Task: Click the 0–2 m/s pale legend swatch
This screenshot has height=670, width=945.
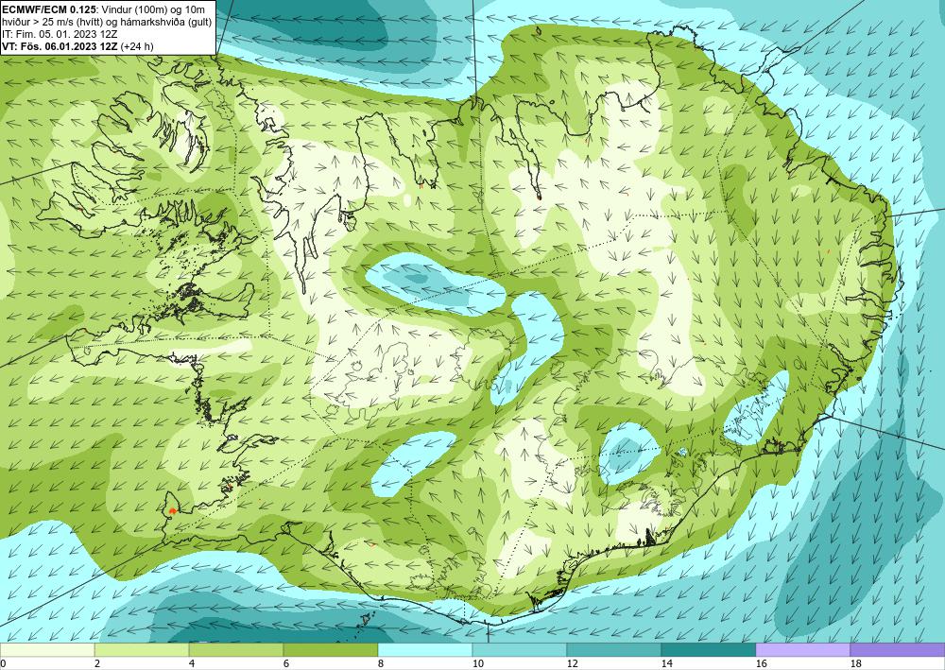Action: tap(47, 650)
